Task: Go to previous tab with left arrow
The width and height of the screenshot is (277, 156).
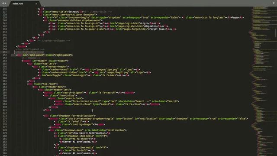Action: [3, 3]
